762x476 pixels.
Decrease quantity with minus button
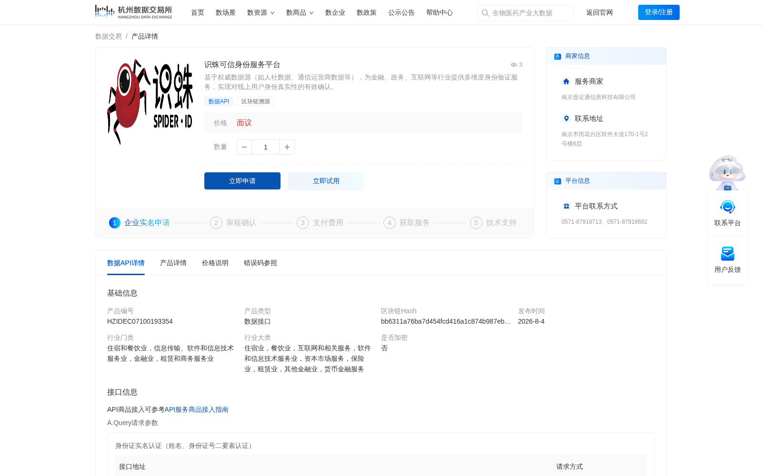click(244, 147)
